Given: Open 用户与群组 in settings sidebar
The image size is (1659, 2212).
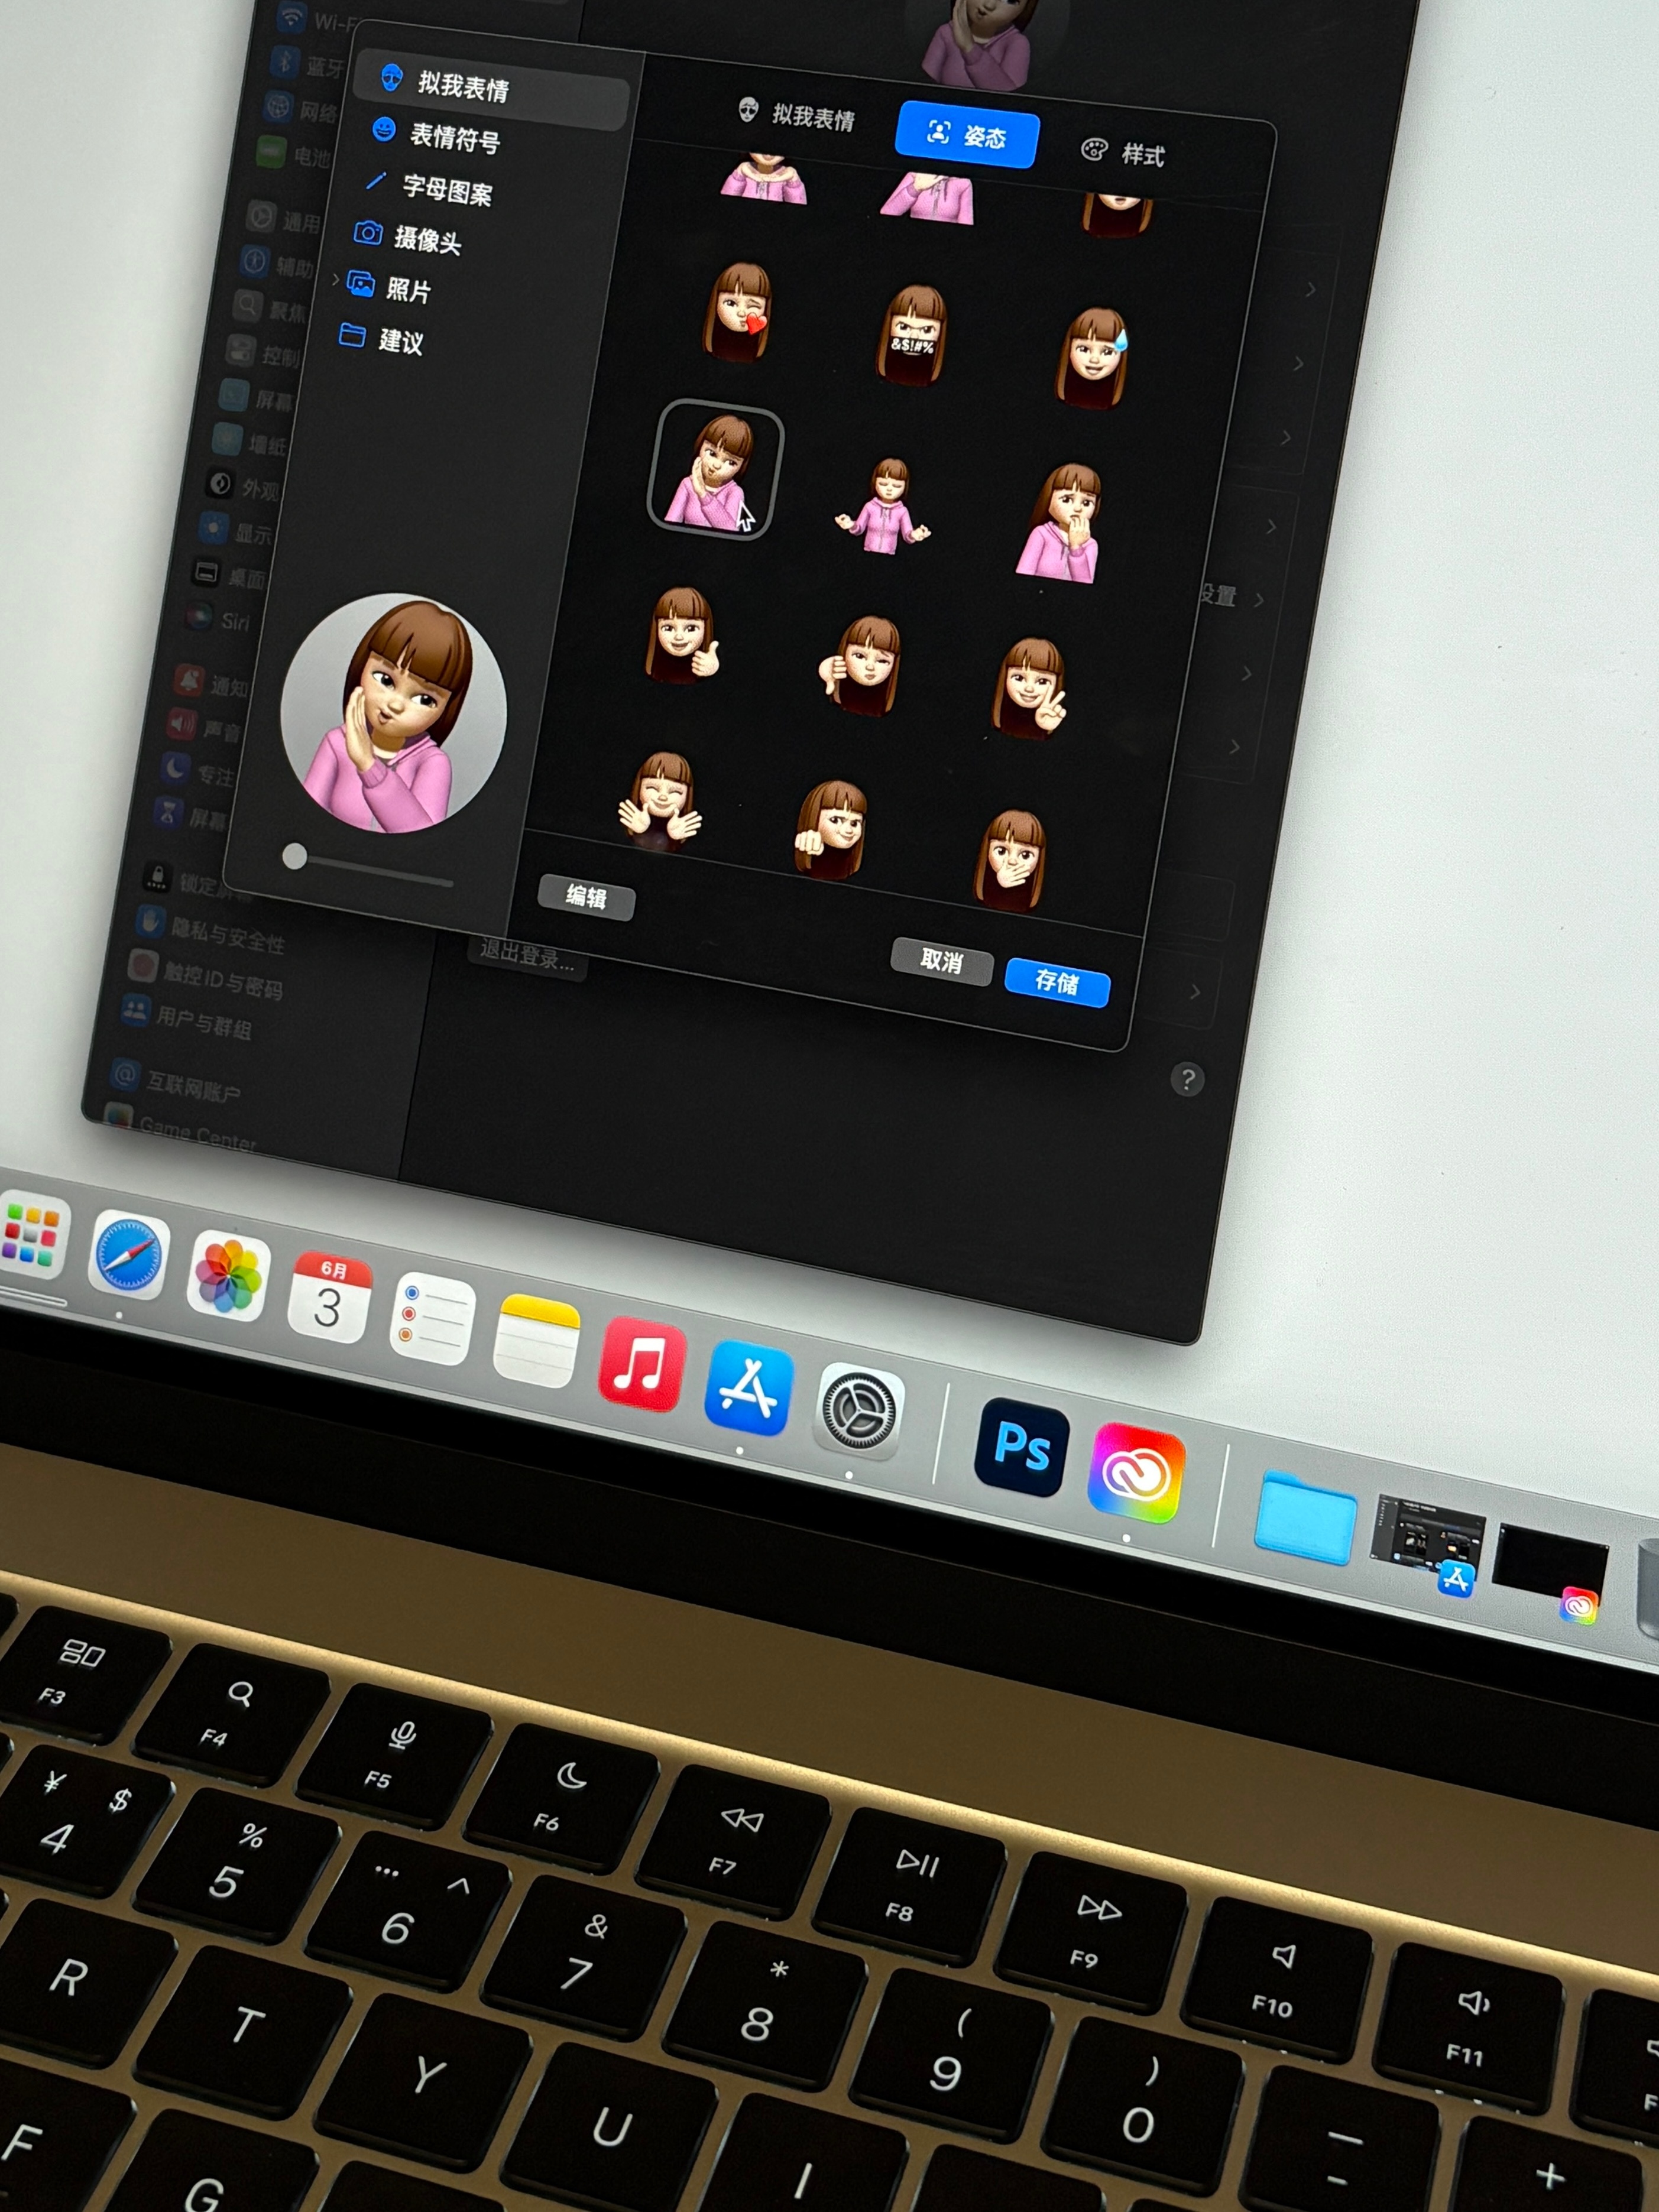Looking at the screenshot, I should click(186, 1017).
